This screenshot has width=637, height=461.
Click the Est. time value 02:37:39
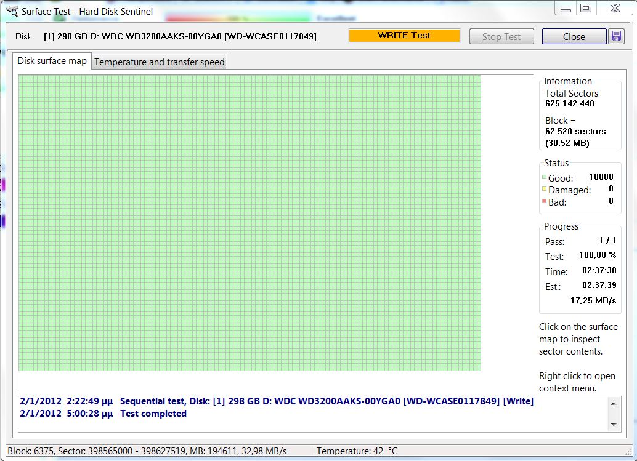[599, 285]
